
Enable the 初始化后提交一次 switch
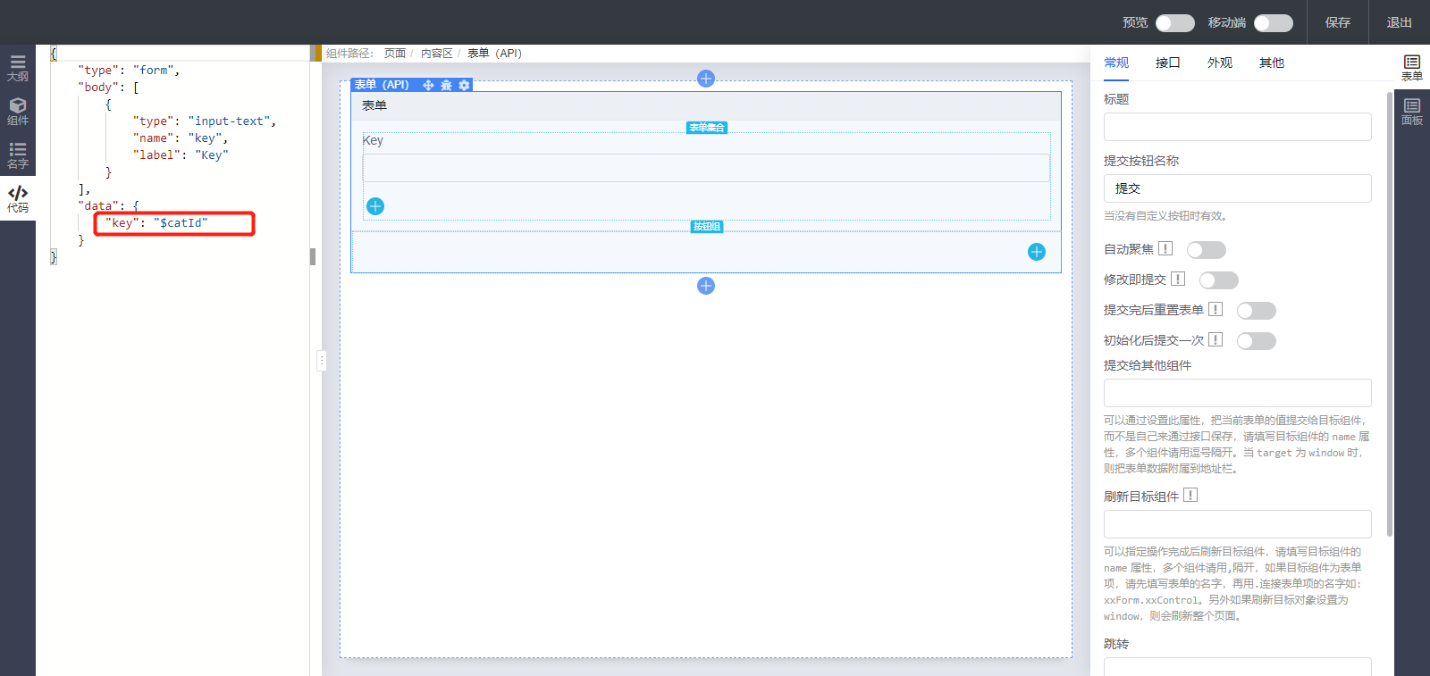click(x=1256, y=341)
